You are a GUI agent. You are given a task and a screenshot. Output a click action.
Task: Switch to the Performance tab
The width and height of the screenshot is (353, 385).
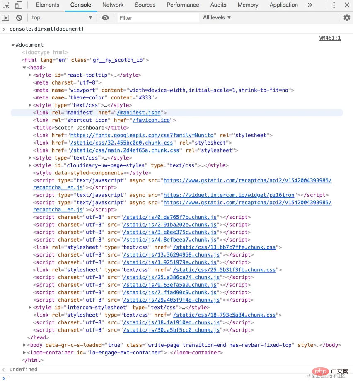(183, 5)
